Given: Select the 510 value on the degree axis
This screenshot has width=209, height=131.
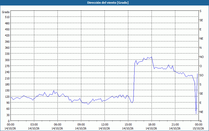Looking at the screenshot, I should coord(7,17).
